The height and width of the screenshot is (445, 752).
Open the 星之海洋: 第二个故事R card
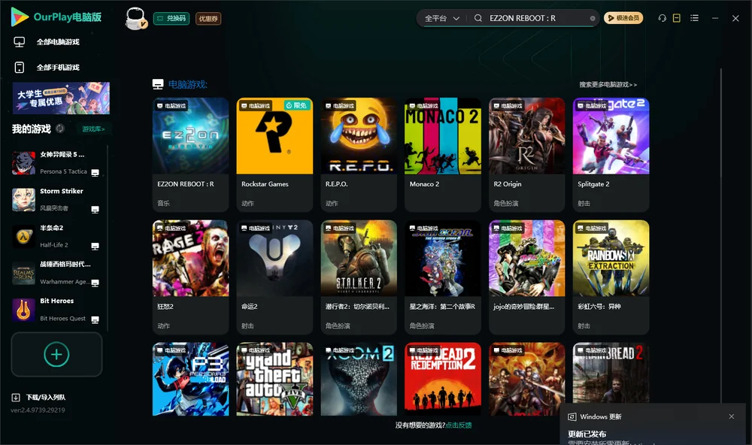point(443,277)
